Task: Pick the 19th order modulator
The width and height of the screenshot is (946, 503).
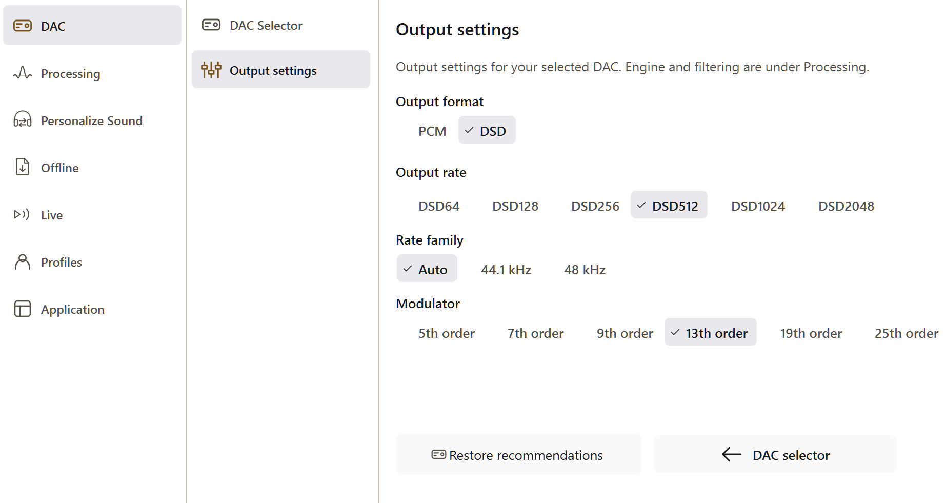Action: pyautogui.click(x=811, y=333)
